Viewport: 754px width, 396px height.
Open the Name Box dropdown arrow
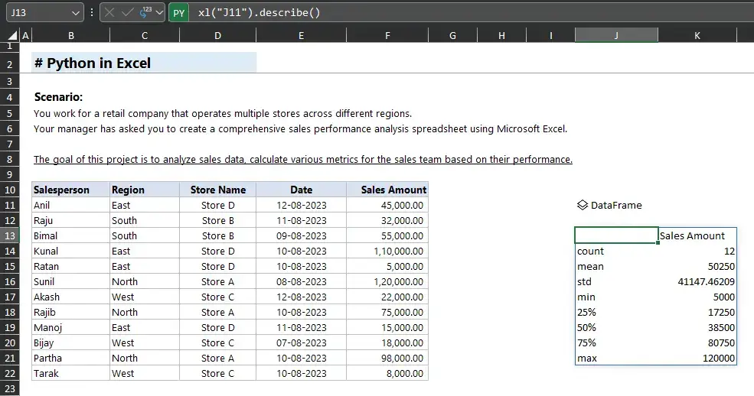(75, 13)
